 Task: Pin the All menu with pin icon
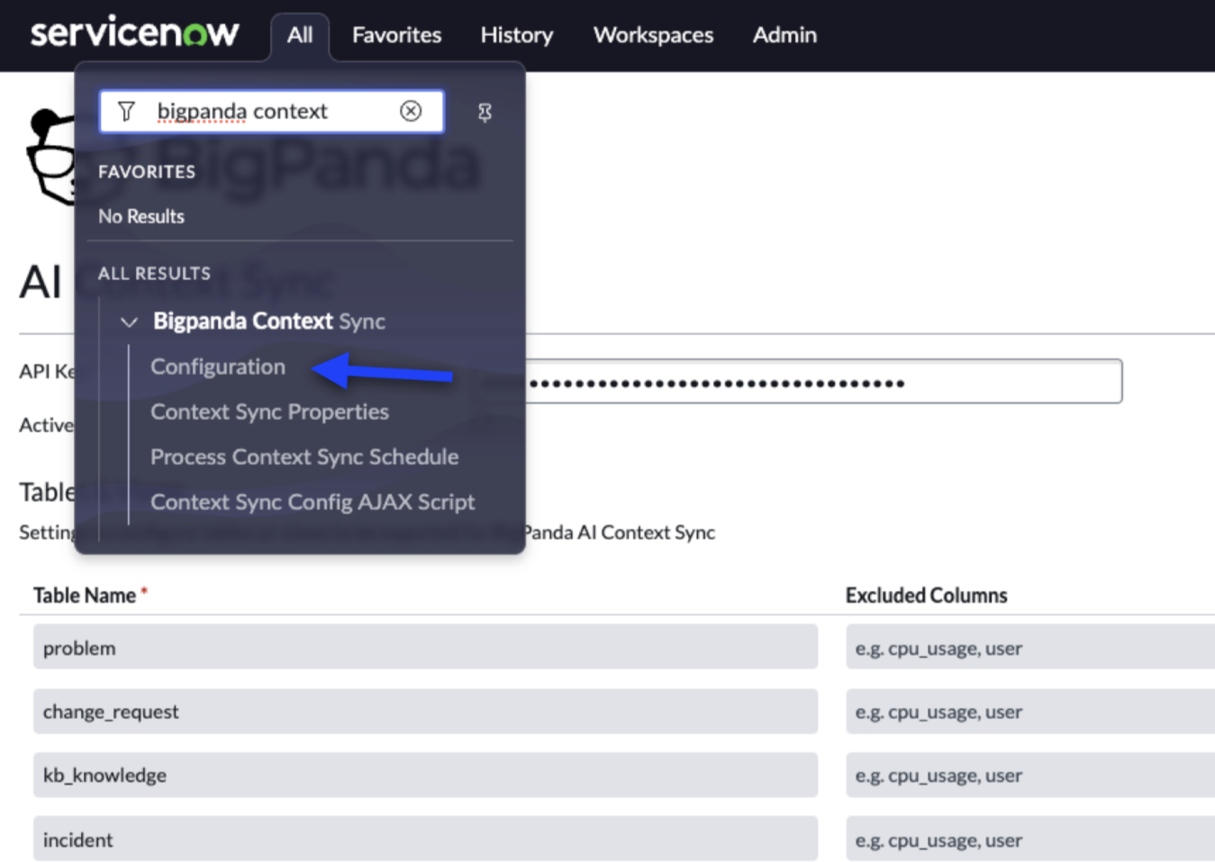[485, 112]
